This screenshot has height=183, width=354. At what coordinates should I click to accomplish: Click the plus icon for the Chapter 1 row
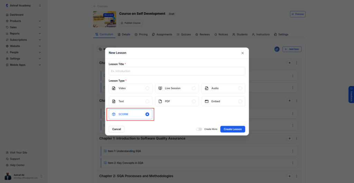pos(290,138)
